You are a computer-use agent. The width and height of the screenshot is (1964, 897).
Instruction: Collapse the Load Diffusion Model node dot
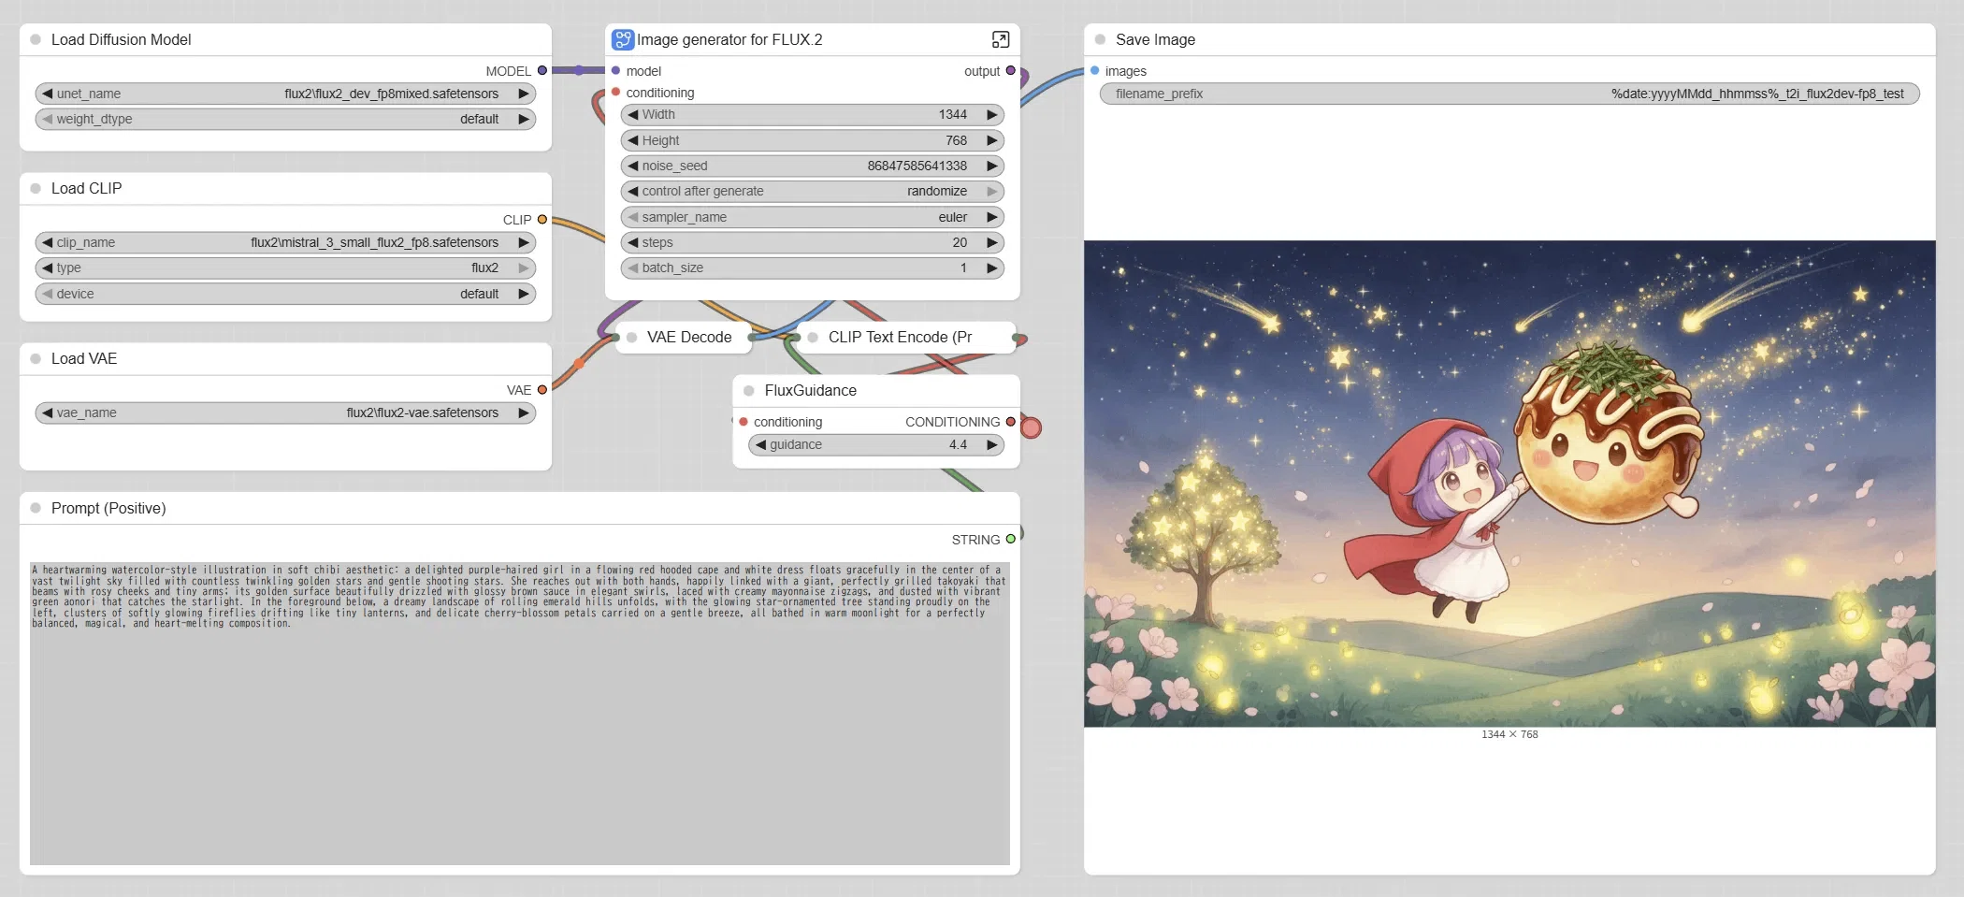pyautogui.click(x=36, y=39)
